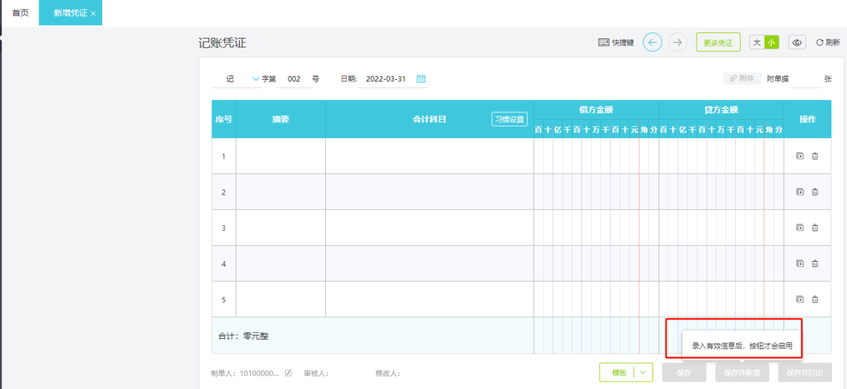The image size is (847, 389).
Task: Click the 快捷键 shortcut keys button
Action: click(616, 43)
